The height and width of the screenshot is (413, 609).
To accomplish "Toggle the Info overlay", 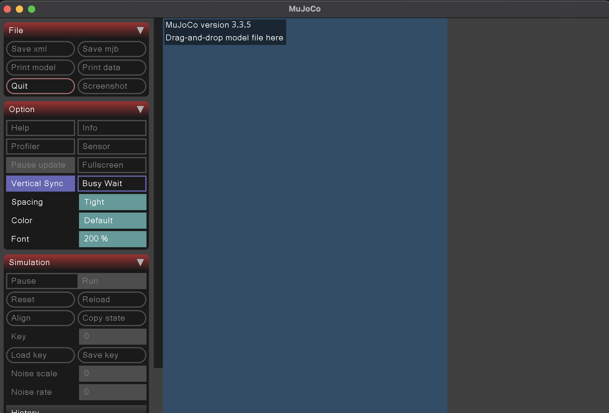I will 112,128.
